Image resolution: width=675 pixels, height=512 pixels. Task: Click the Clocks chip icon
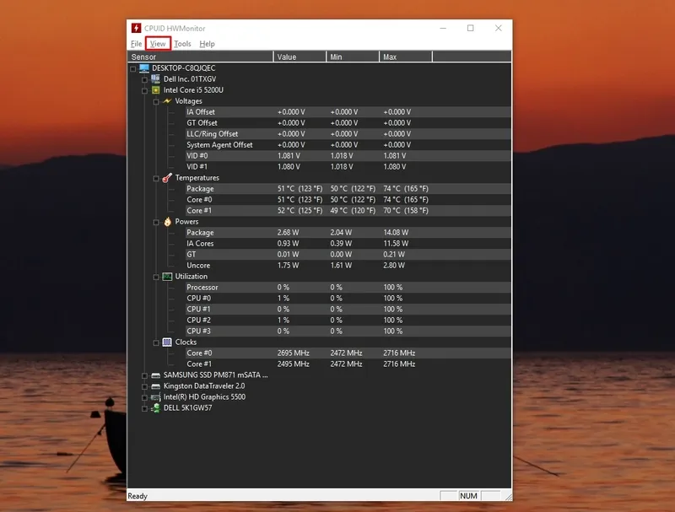167,342
